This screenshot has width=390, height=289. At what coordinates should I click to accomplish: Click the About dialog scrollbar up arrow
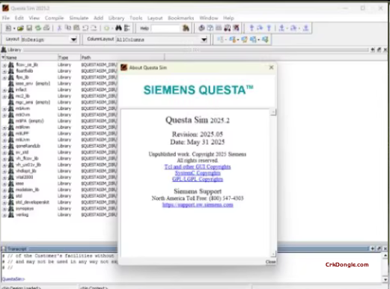click(273, 112)
